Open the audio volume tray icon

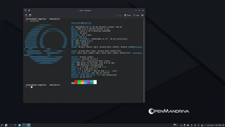[188, 125]
